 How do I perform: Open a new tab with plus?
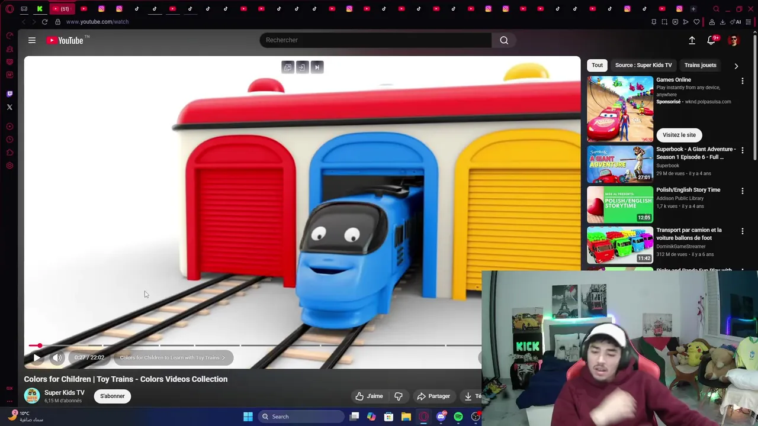point(693,9)
